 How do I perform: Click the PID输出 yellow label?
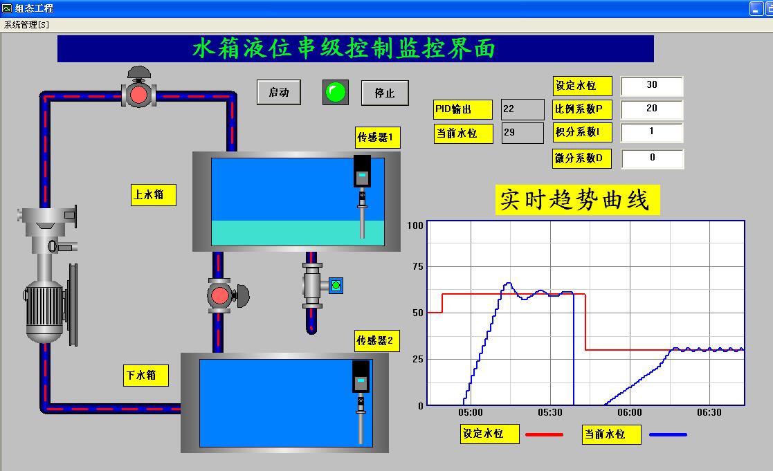[463, 109]
